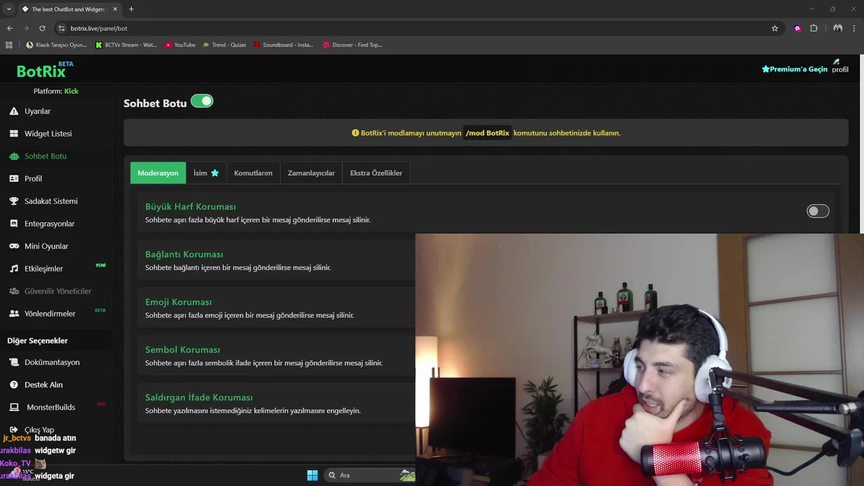Screen dimensions: 864x486
Task: Click the Widget Listesi grid icon
Action: 13,134
